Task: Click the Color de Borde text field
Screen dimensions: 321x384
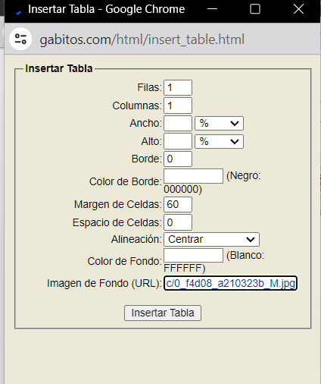Action: click(194, 176)
